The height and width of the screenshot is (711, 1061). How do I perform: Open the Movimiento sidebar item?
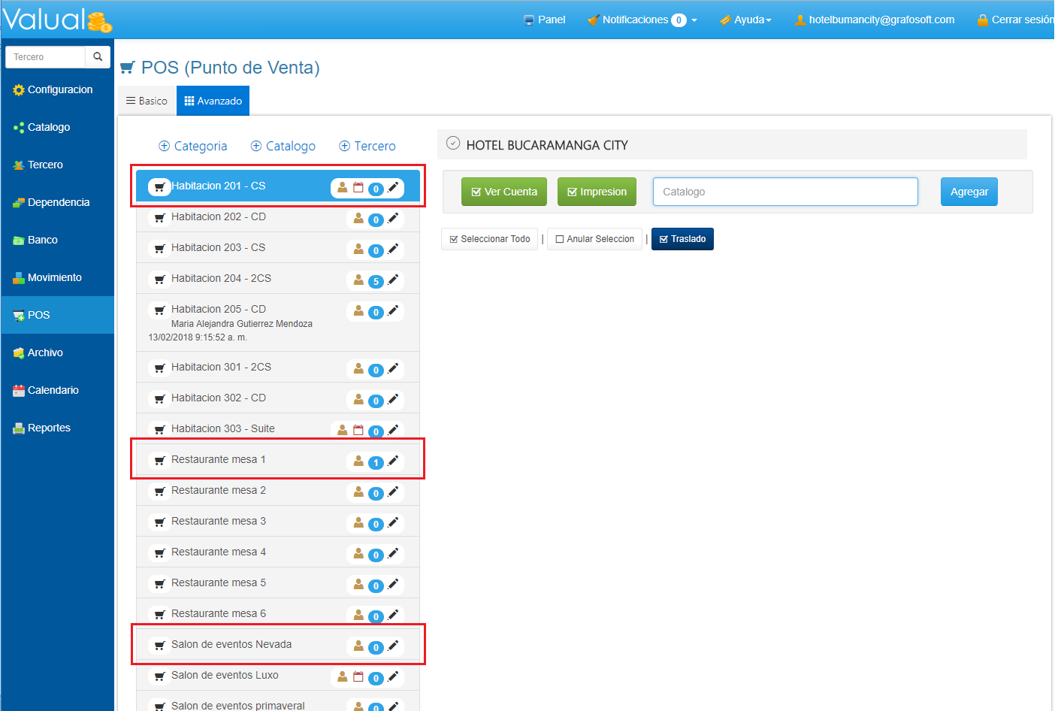tap(57, 277)
